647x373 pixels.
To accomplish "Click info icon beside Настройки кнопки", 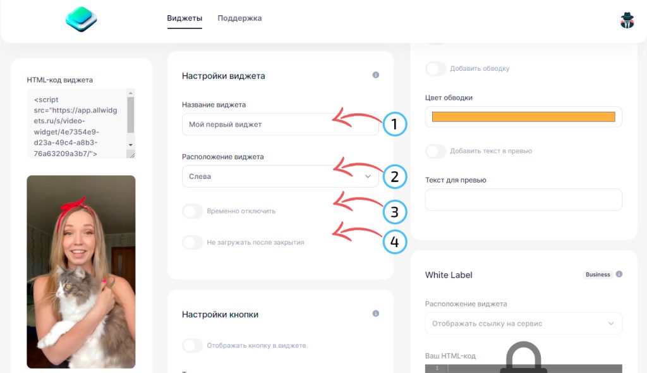I will [375, 314].
